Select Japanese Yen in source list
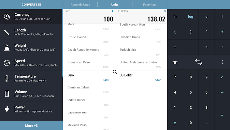 pos(89,115)
